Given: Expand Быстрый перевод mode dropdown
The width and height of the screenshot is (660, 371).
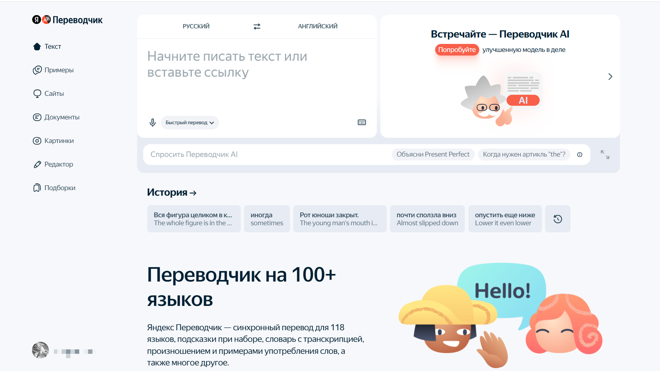Looking at the screenshot, I should pos(190,123).
